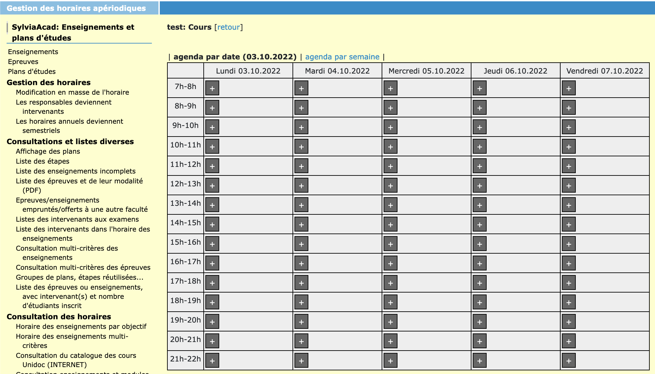Viewport: 655px width, 374px height.
Task: Click plus for Lundi 21h-22h
Action: tap(212, 361)
